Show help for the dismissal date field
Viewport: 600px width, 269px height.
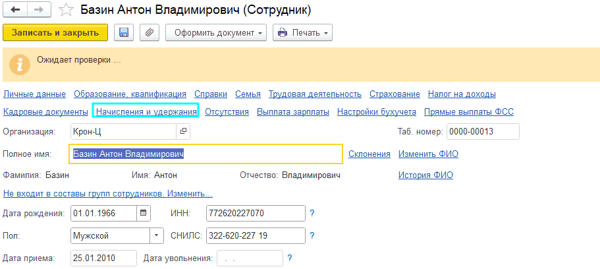click(x=290, y=258)
